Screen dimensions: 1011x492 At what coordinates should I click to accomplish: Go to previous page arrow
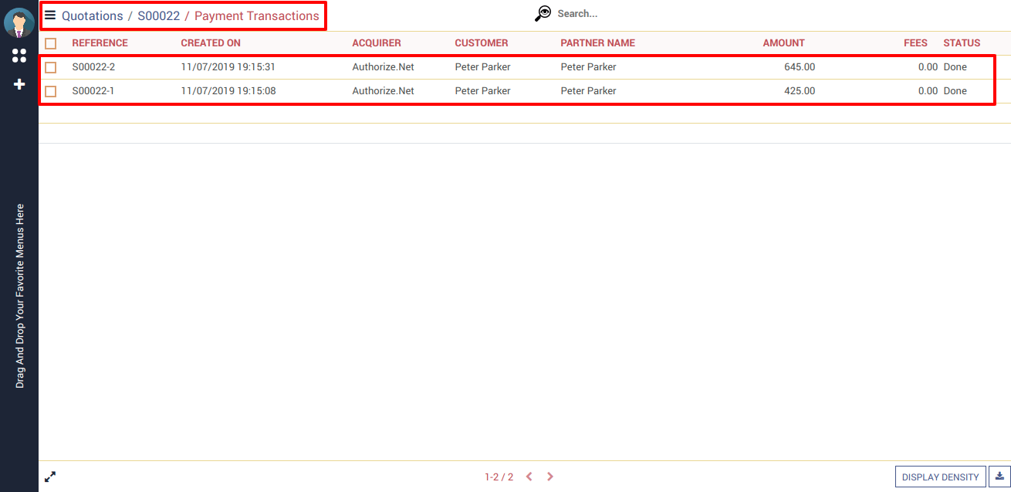(529, 477)
